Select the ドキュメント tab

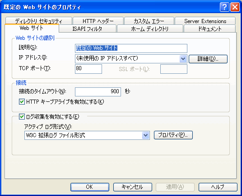[210, 29]
